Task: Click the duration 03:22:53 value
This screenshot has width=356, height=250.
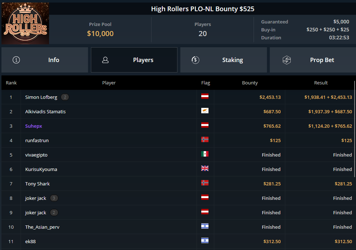Action: point(339,38)
